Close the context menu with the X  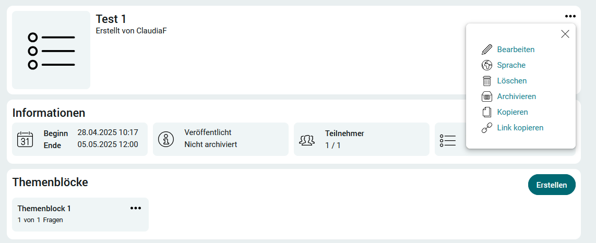pos(565,34)
